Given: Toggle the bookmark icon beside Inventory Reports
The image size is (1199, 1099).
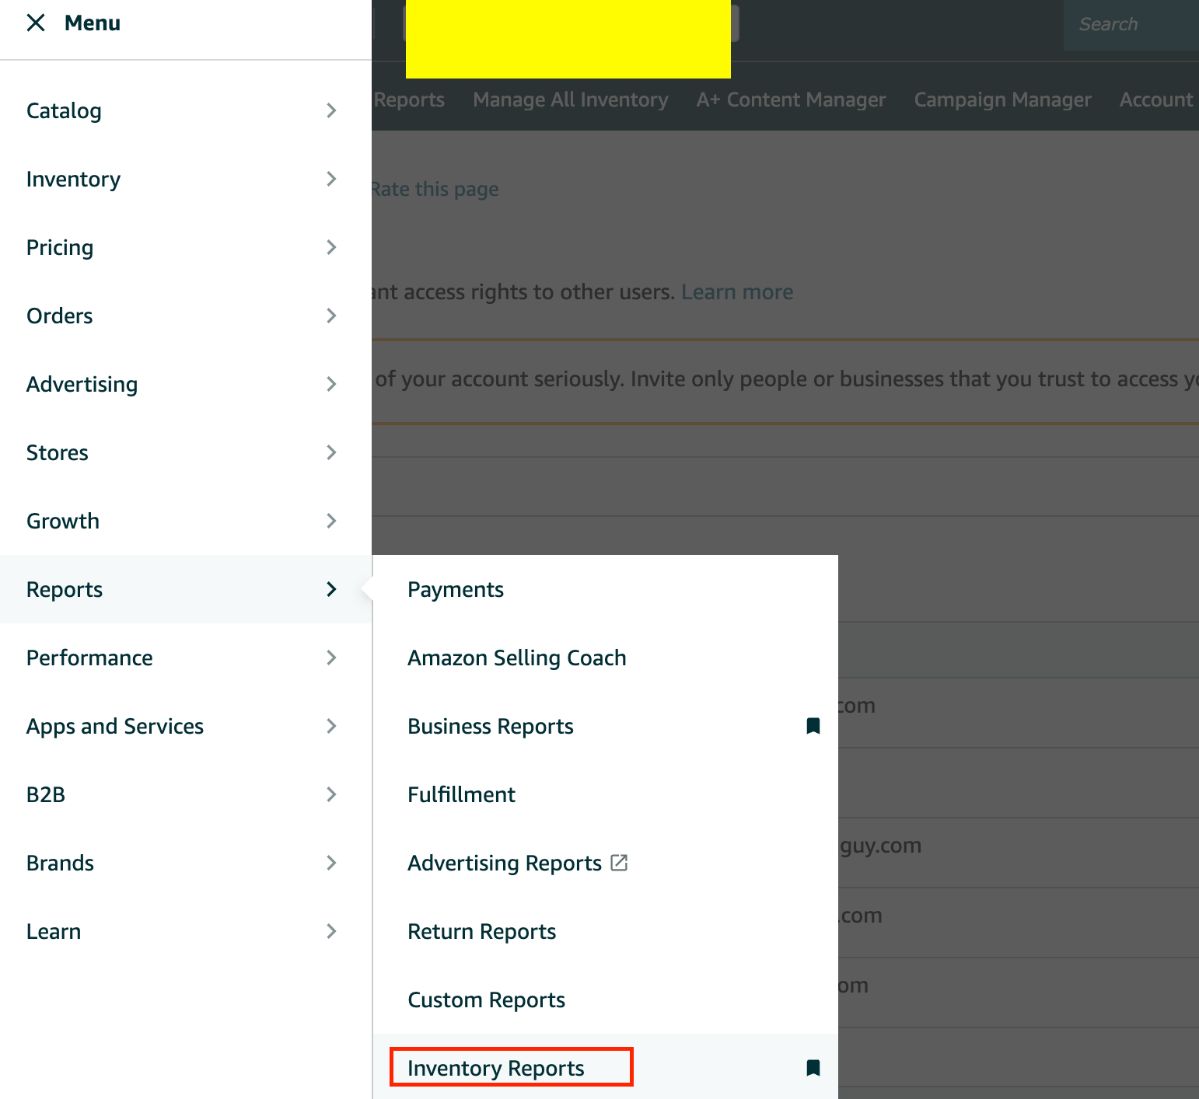Looking at the screenshot, I should 813,1068.
